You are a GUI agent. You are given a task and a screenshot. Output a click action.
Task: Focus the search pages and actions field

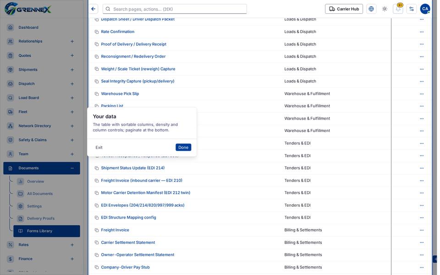click(x=175, y=9)
